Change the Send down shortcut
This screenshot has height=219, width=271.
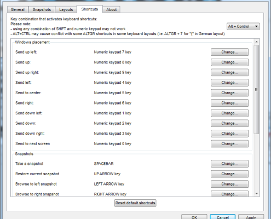point(229,123)
